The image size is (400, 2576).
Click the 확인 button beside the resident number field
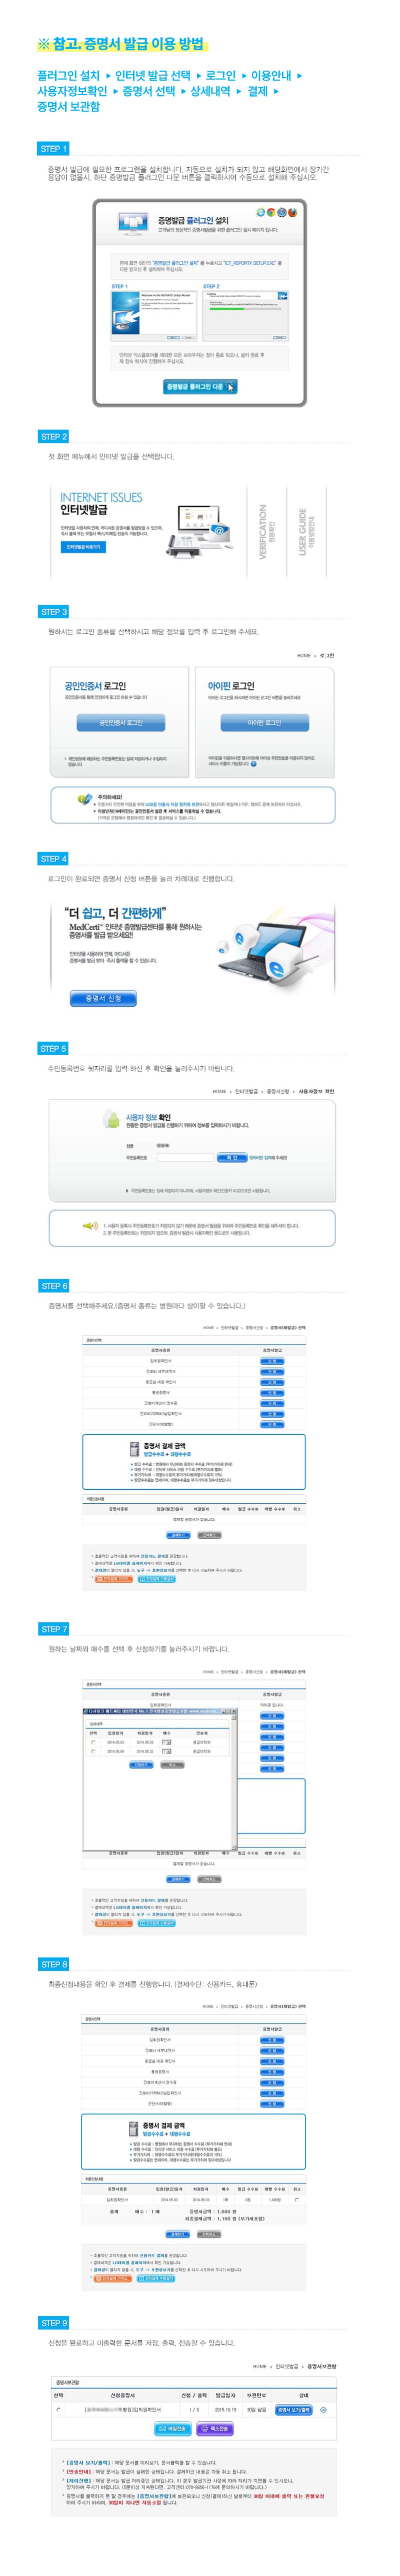point(231,1158)
